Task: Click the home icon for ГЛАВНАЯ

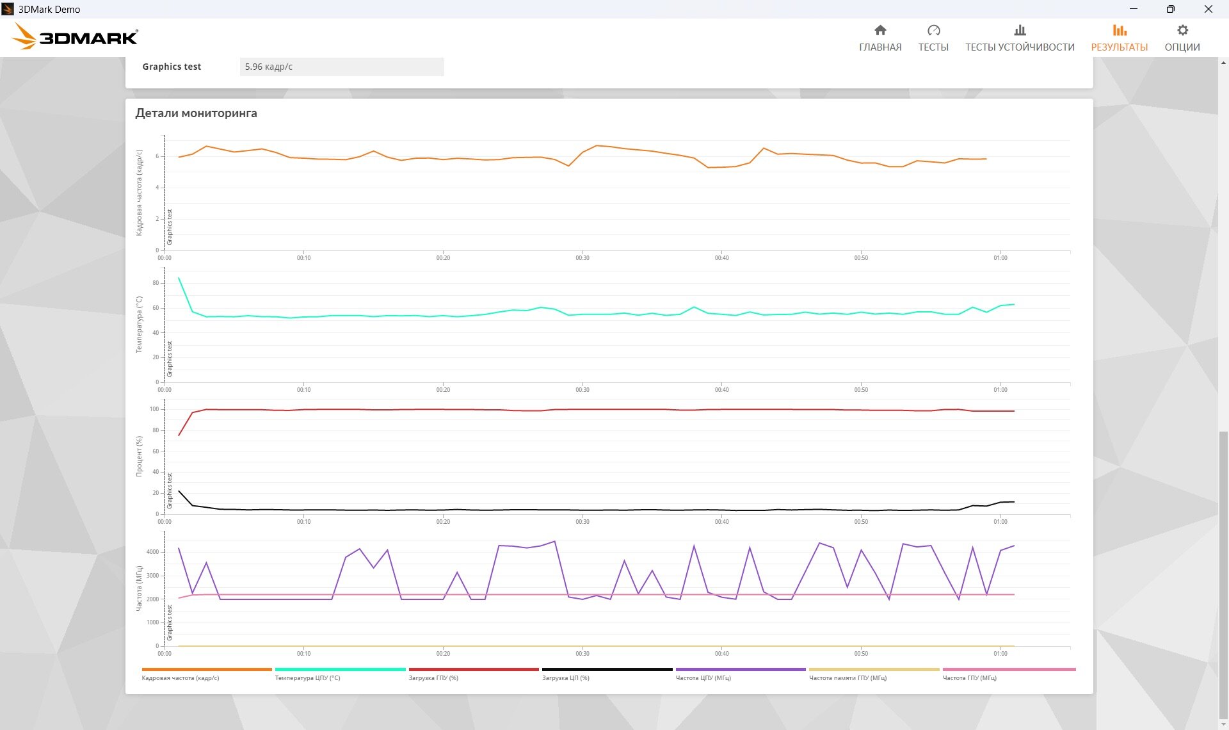Action: [880, 30]
